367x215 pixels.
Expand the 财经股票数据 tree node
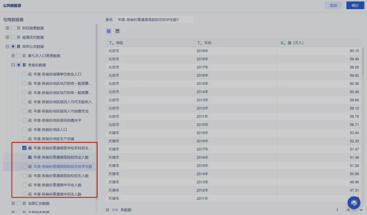click(8, 28)
